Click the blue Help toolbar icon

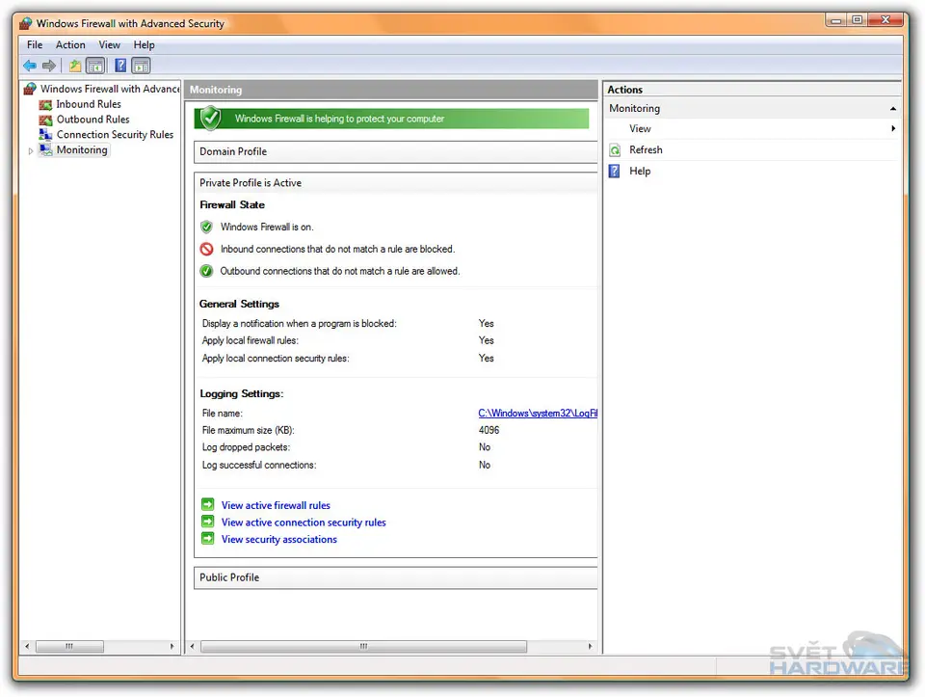(120, 66)
